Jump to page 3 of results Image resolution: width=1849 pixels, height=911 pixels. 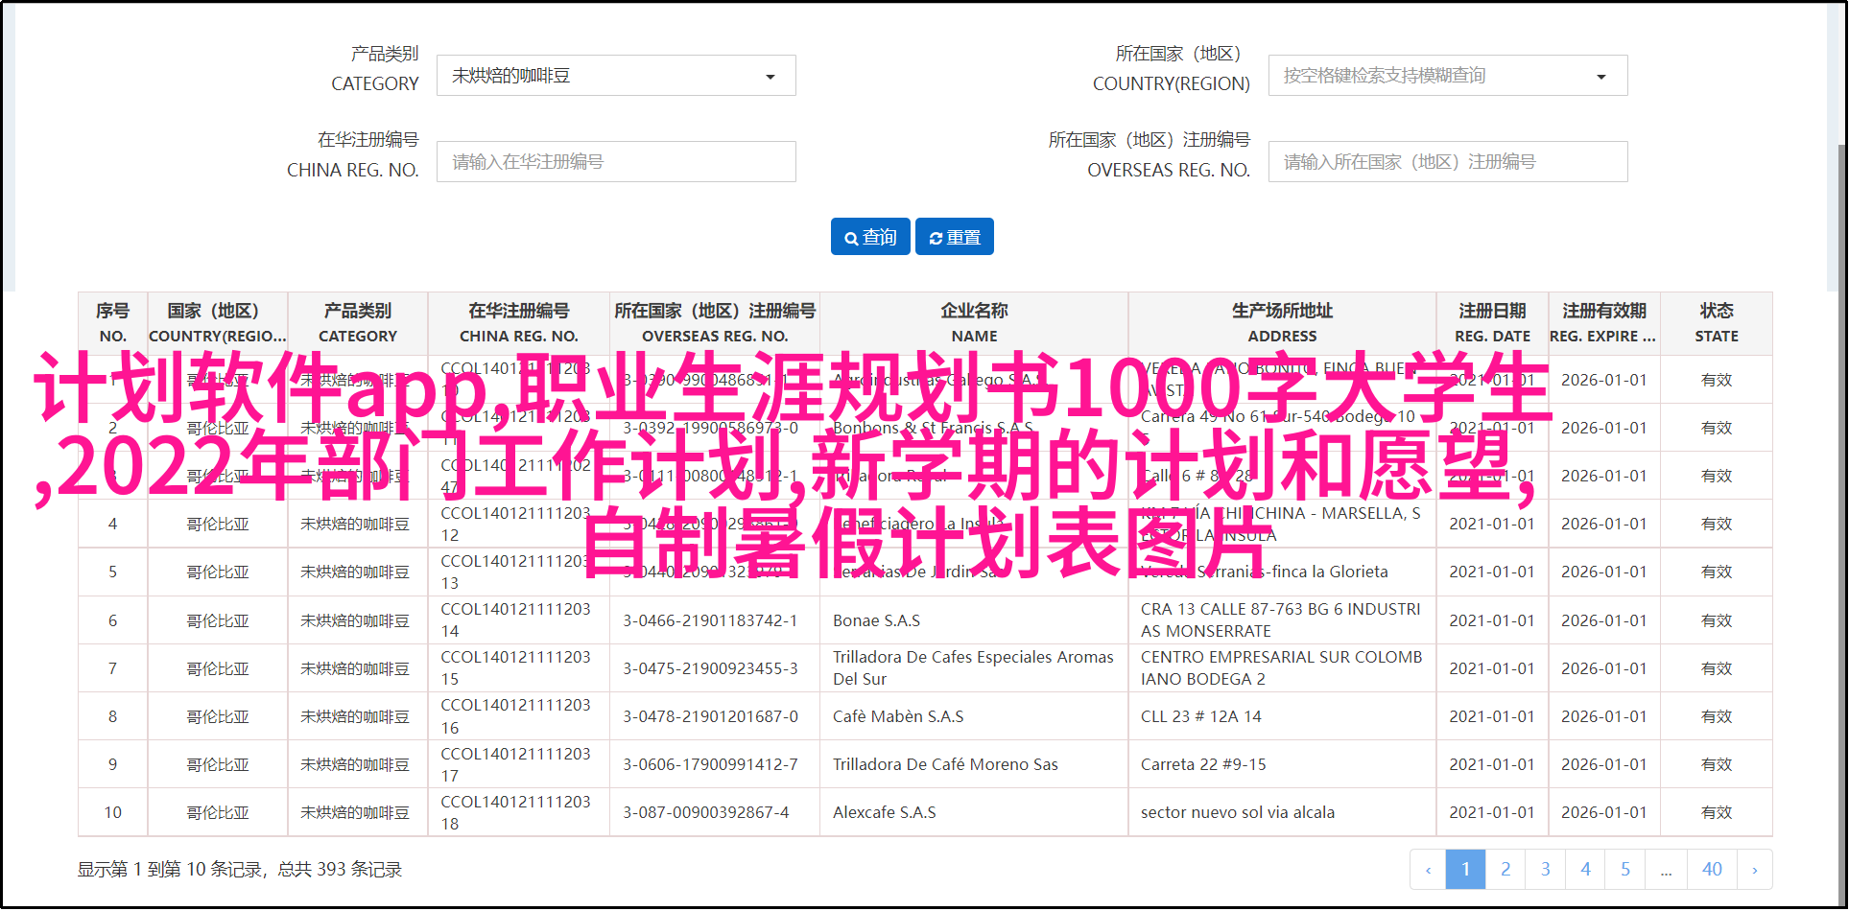[1545, 870]
